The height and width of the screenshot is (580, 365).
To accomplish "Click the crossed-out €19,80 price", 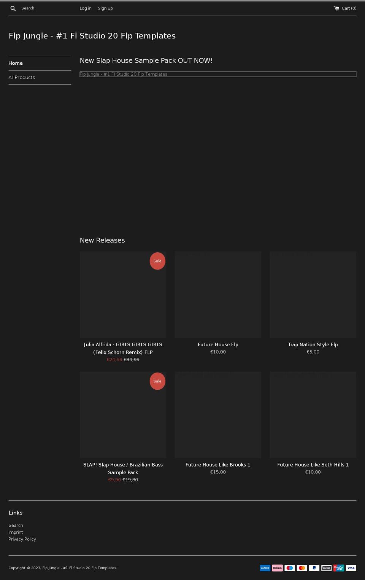I will click(130, 480).
